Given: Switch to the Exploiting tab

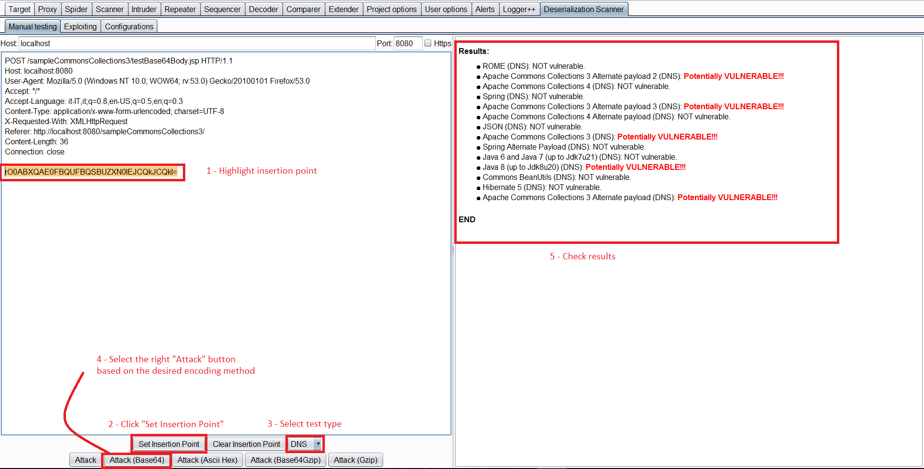Looking at the screenshot, I should 80,26.
